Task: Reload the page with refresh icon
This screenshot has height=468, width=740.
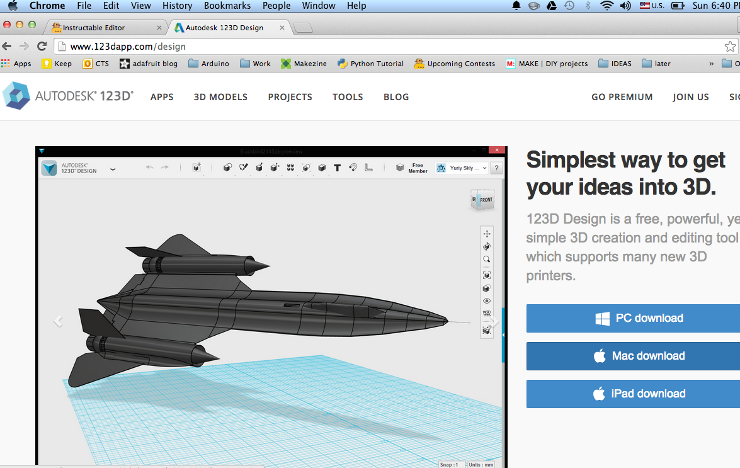Action: click(42, 46)
